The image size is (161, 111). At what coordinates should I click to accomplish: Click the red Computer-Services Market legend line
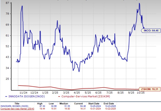coord(61,97)
